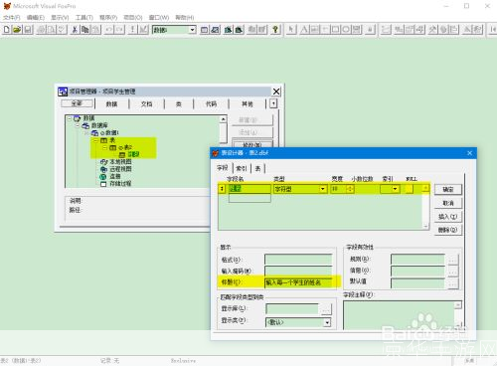Click the field name input box
497x366 pixels.
[x=249, y=189]
